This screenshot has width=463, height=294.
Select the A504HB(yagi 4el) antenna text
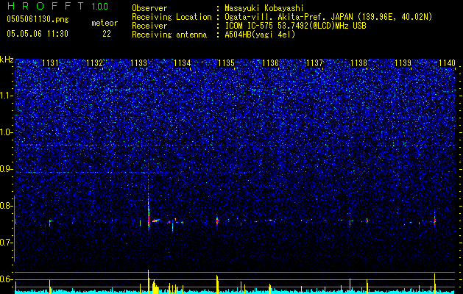pyautogui.click(x=260, y=35)
